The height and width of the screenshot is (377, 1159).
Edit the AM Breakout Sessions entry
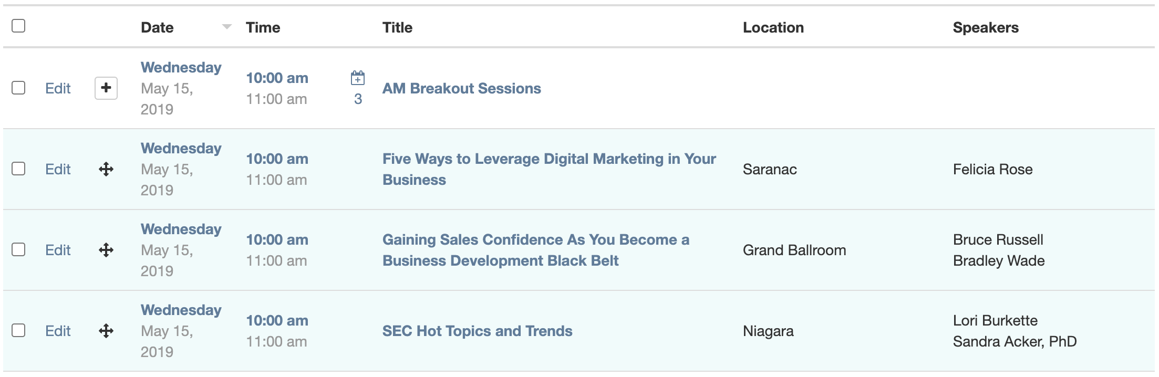point(58,88)
